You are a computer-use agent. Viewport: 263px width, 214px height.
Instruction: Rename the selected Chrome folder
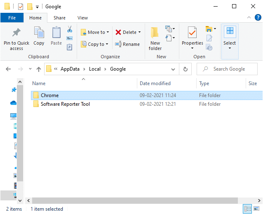point(127,44)
